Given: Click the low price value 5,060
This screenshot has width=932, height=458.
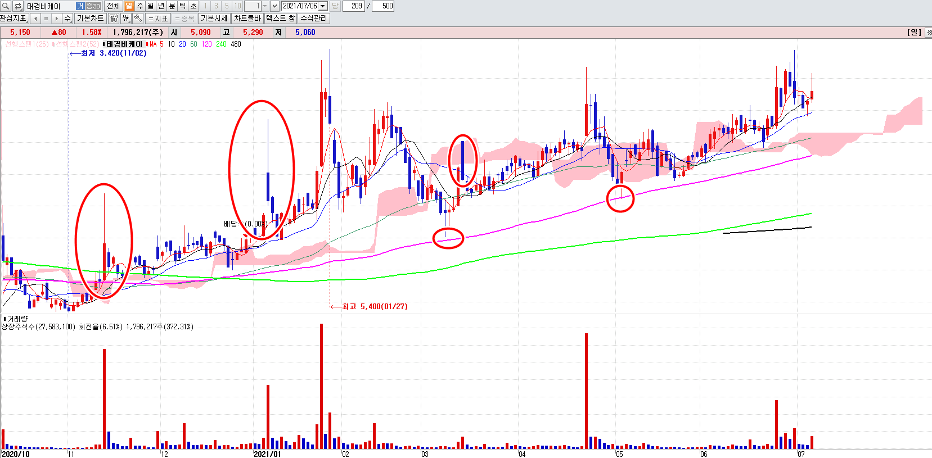Looking at the screenshot, I should [305, 33].
